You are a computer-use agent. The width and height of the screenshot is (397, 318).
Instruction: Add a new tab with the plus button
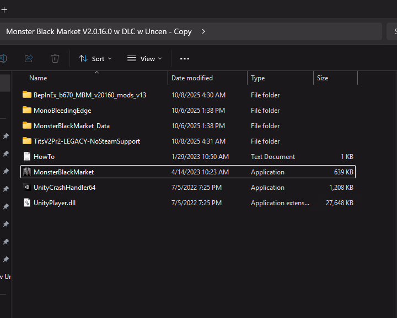click(4, 9)
